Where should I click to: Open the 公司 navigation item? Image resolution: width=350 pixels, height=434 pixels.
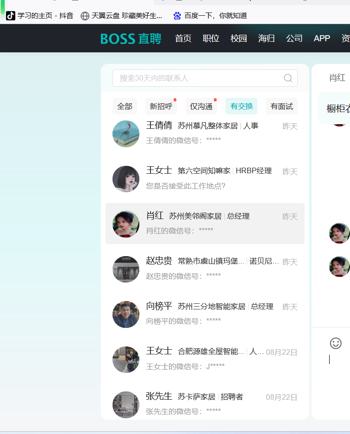(x=294, y=38)
